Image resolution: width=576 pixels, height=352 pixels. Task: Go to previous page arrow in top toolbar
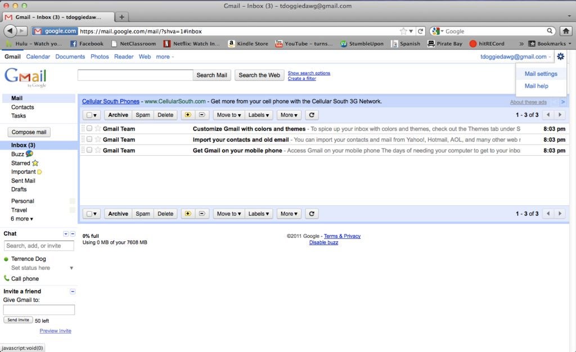pos(548,115)
